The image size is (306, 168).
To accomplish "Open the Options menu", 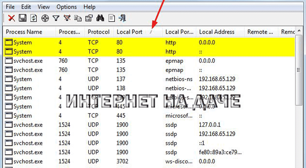I will pos(66,6).
